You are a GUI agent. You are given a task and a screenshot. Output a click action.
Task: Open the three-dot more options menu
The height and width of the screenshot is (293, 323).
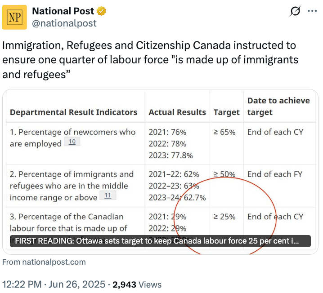[312, 11]
